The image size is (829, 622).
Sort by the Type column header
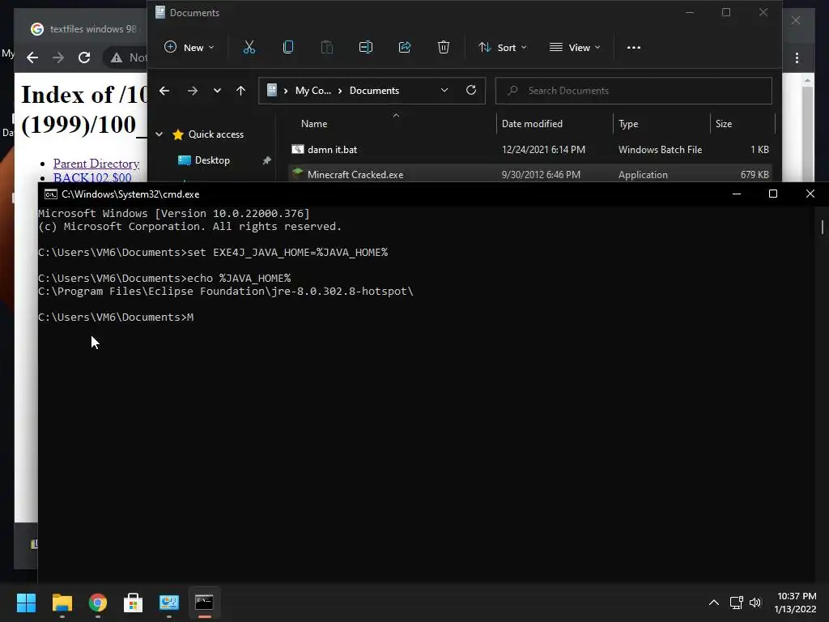click(628, 124)
